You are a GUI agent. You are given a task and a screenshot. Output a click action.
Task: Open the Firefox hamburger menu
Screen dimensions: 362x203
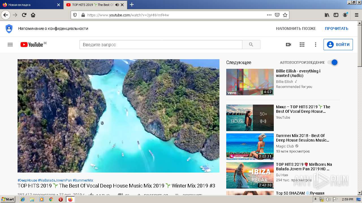(x=356, y=15)
